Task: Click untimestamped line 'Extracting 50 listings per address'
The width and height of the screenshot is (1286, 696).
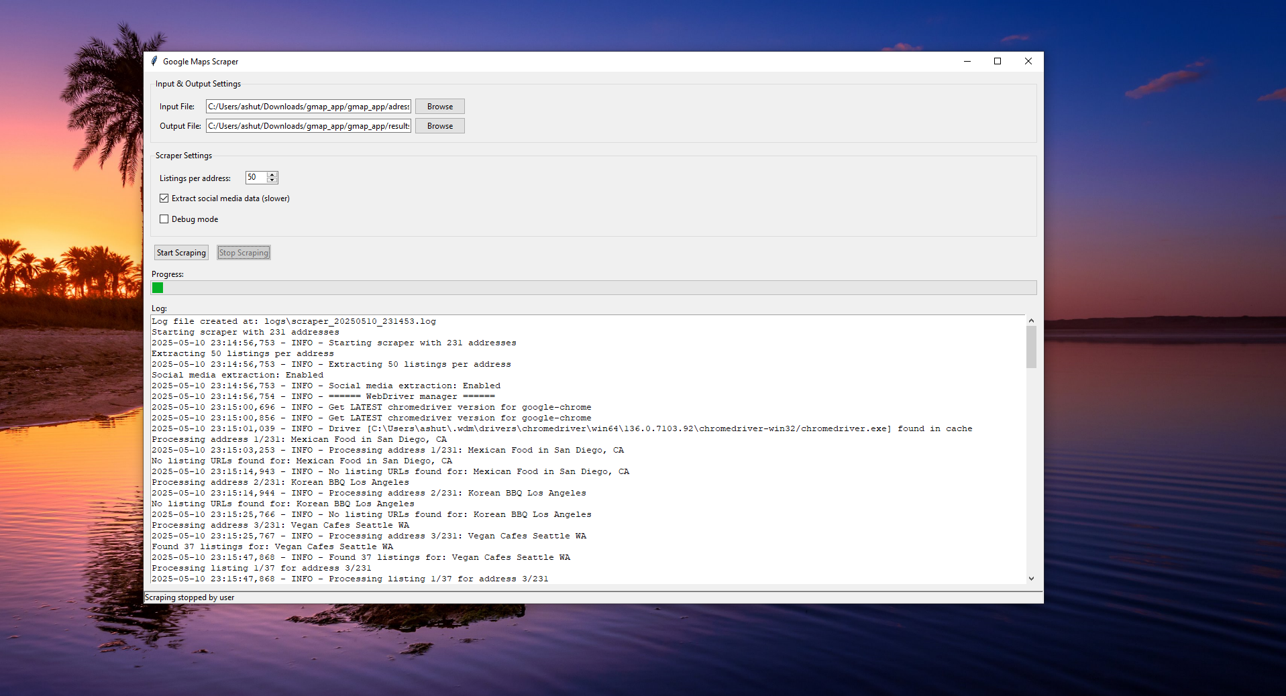Action: tap(243, 354)
